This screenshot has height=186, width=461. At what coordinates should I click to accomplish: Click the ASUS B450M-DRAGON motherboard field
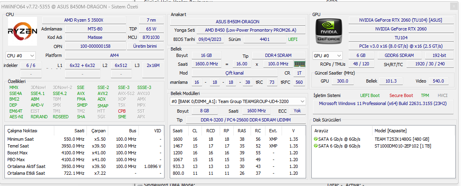[x=238, y=22]
